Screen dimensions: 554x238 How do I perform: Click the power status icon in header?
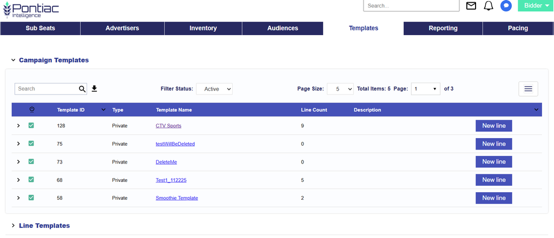tap(32, 110)
